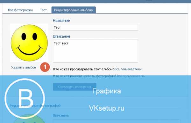The image size is (191, 123).
Task: Click the Кто может просматривать этот альбом text
Action: (83, 69)
